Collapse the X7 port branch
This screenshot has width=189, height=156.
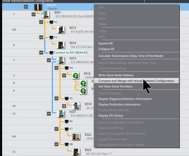click(56, 129)
